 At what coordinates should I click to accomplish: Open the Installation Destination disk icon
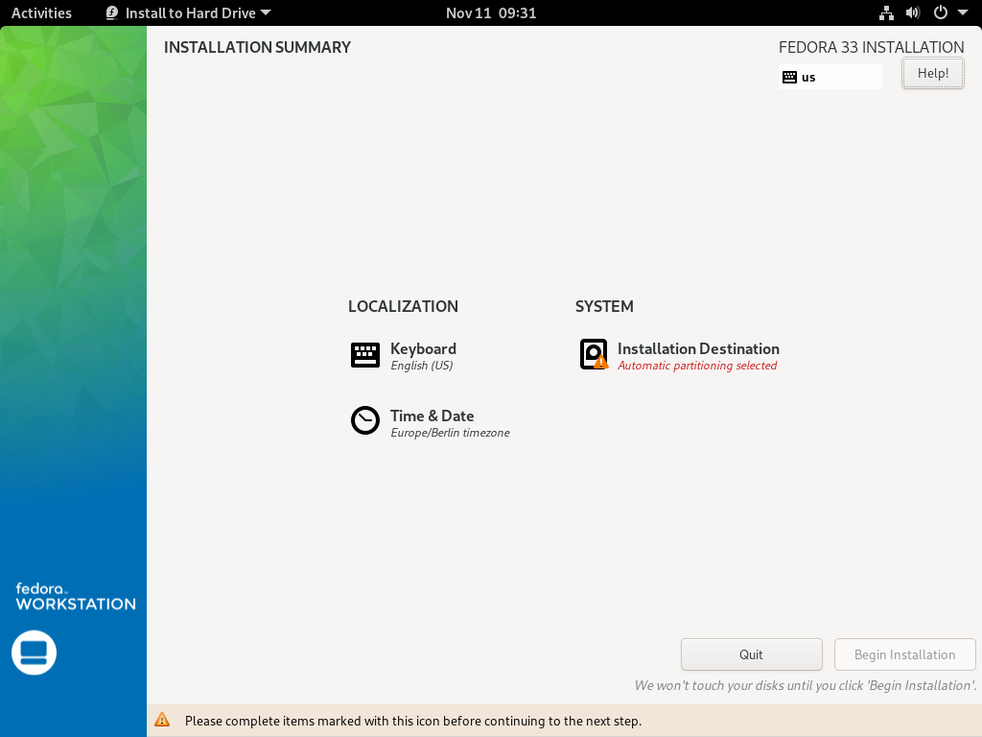[594, 354]
